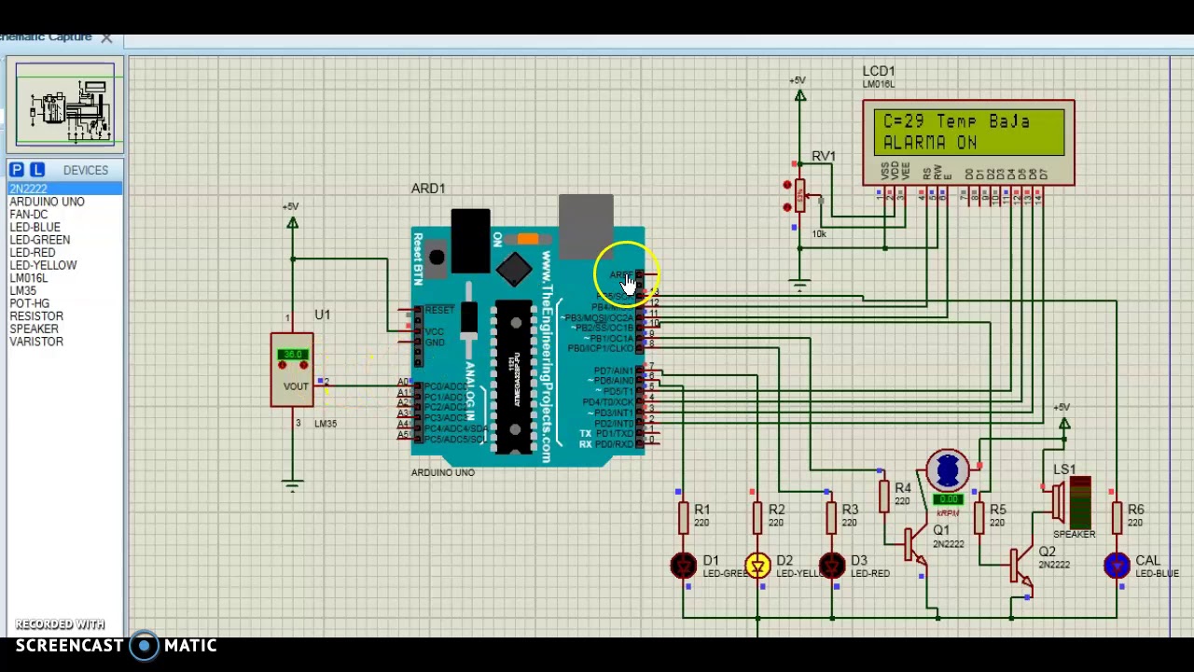
Task: Click the LM35 temperature value display
Action: 294,355
